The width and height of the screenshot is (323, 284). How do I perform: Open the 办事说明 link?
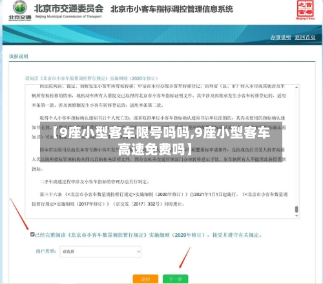pyautogui.click(x=280, y=38)
